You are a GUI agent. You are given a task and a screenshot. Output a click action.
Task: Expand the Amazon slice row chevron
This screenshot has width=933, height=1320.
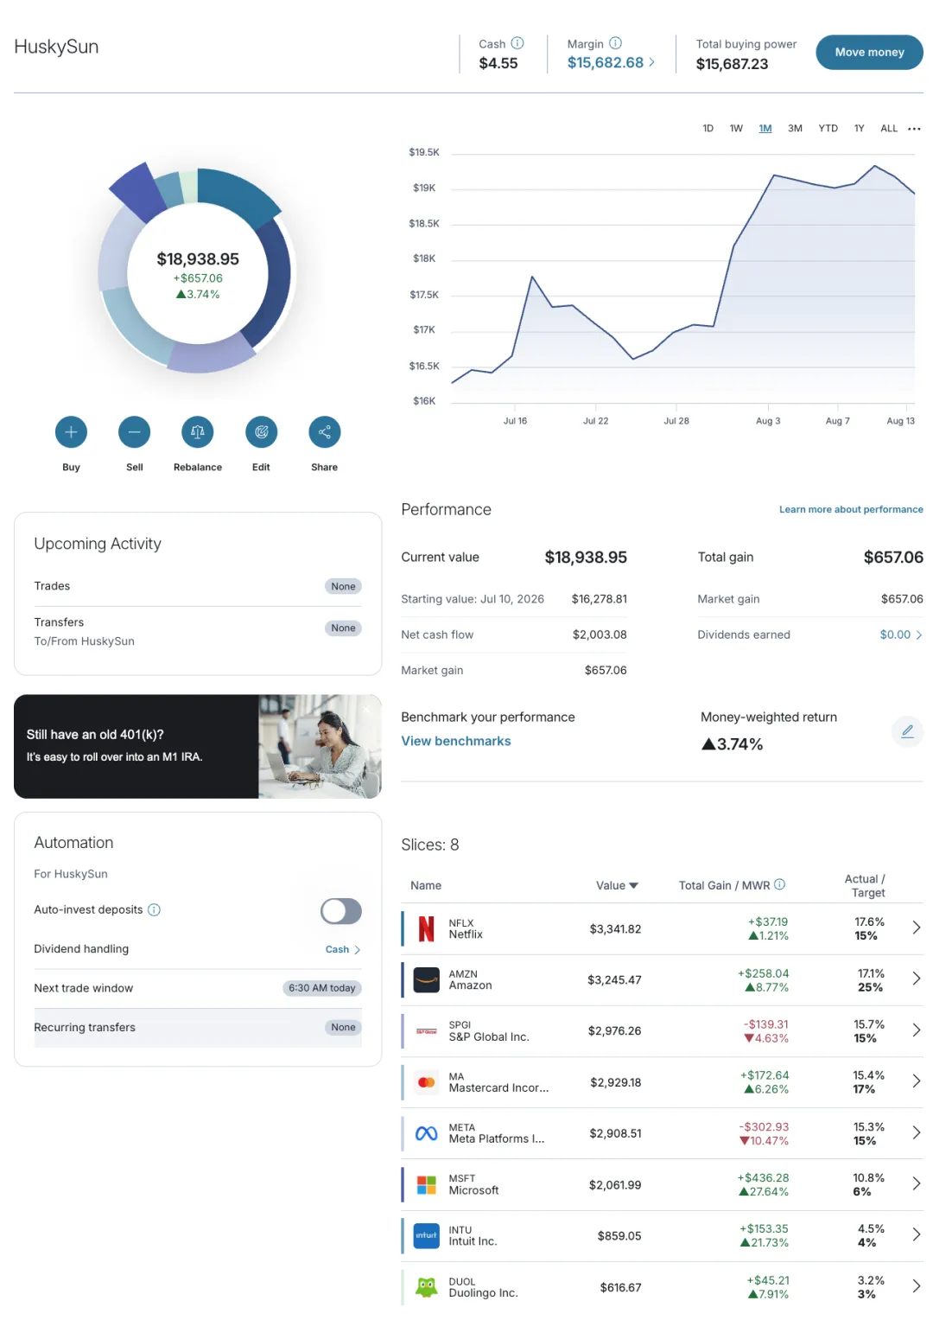tap(917, 979)
